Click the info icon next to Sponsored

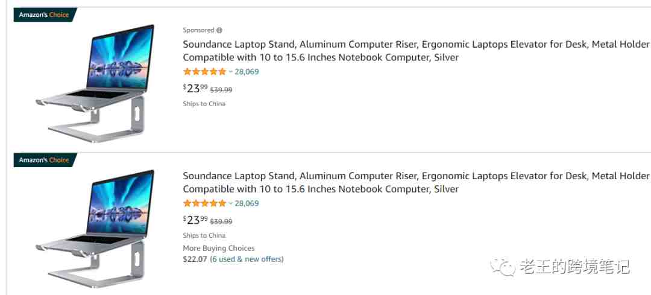click(x=219, y=30)
